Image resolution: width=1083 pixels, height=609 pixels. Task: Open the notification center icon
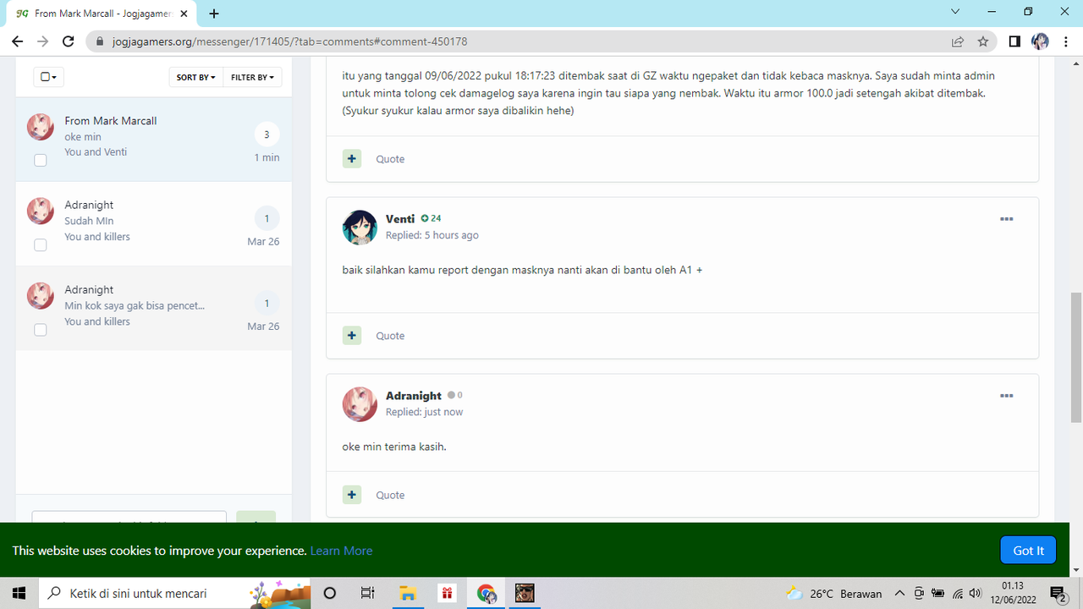pos(1058,594)
